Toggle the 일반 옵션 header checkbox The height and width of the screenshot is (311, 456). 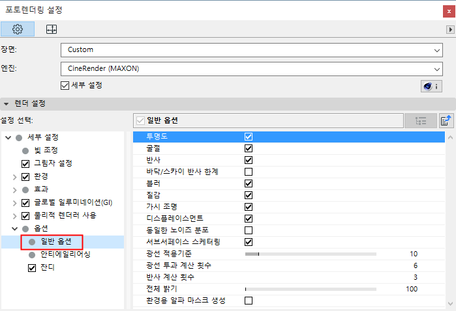click(x=140, y=120)
